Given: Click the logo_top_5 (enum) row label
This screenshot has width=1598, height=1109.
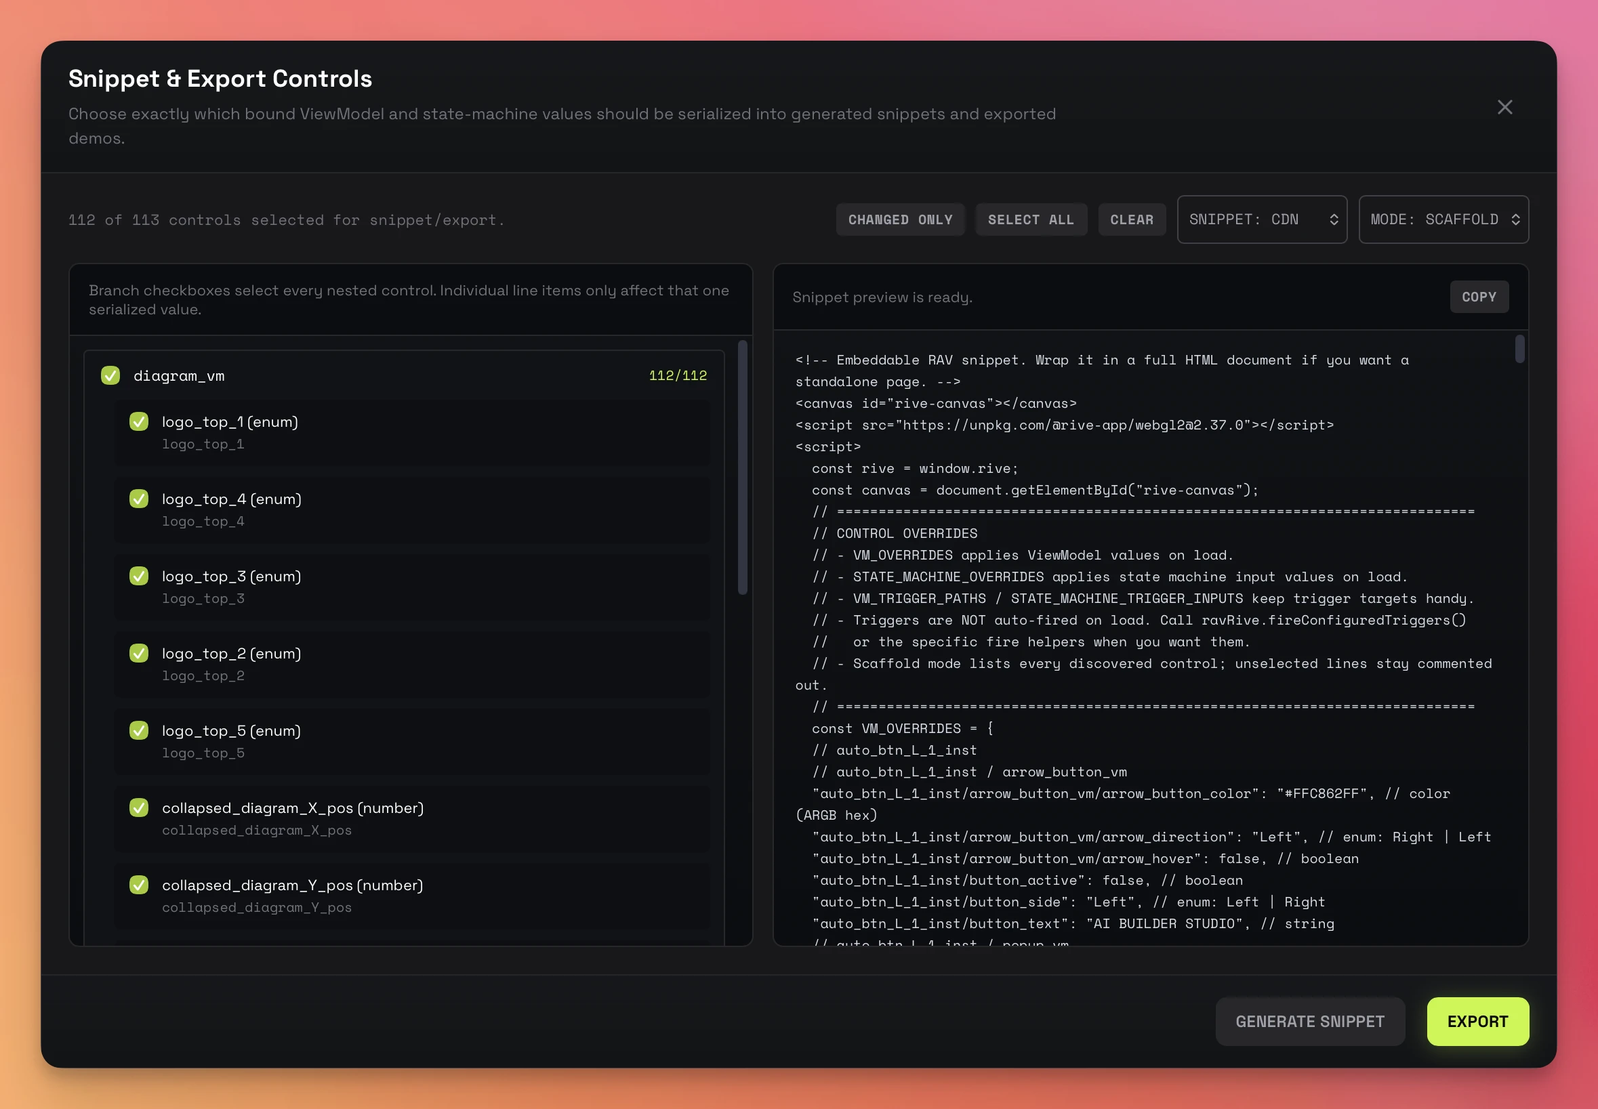Looking at the screenshot, I should 232,730.
